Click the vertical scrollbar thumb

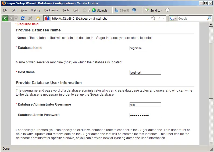[x=211, y=71]
